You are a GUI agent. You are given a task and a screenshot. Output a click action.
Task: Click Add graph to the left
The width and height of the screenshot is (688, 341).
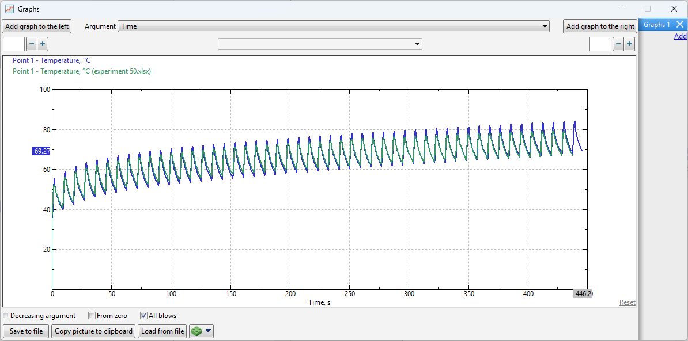(x=37, y=26)
